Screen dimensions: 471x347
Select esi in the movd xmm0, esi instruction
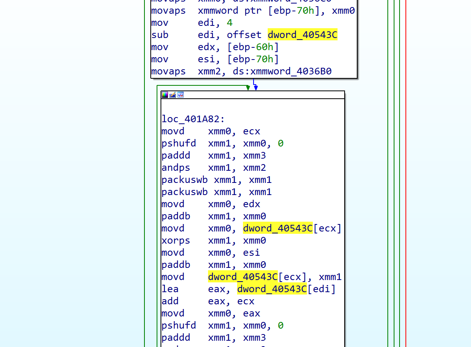tap(252, 252)
